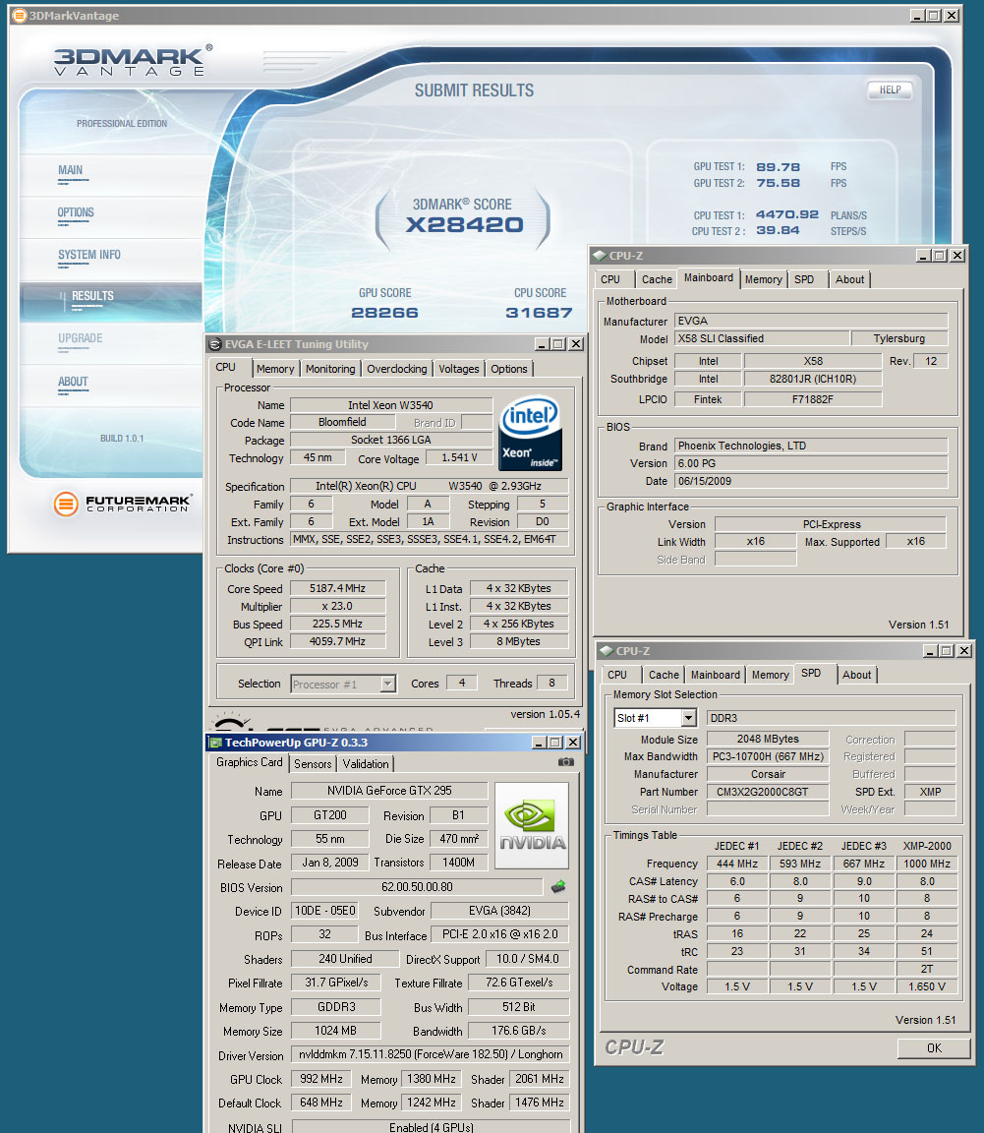Click the Bus Speed value 225.5 MHz
This screenshot has width=984, height=1133.
click(x=337, y=624)
